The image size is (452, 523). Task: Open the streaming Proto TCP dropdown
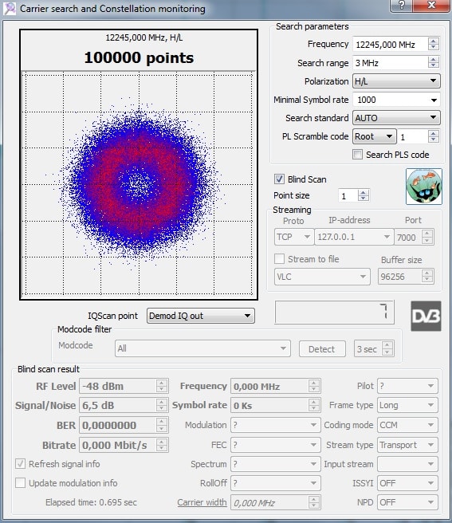(x=294, y=237)
